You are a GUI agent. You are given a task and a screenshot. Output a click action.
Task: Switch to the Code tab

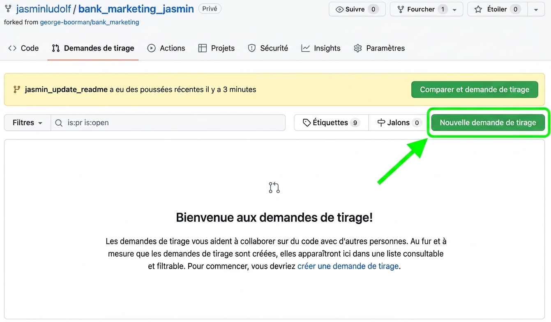click(x=23, y=48)
